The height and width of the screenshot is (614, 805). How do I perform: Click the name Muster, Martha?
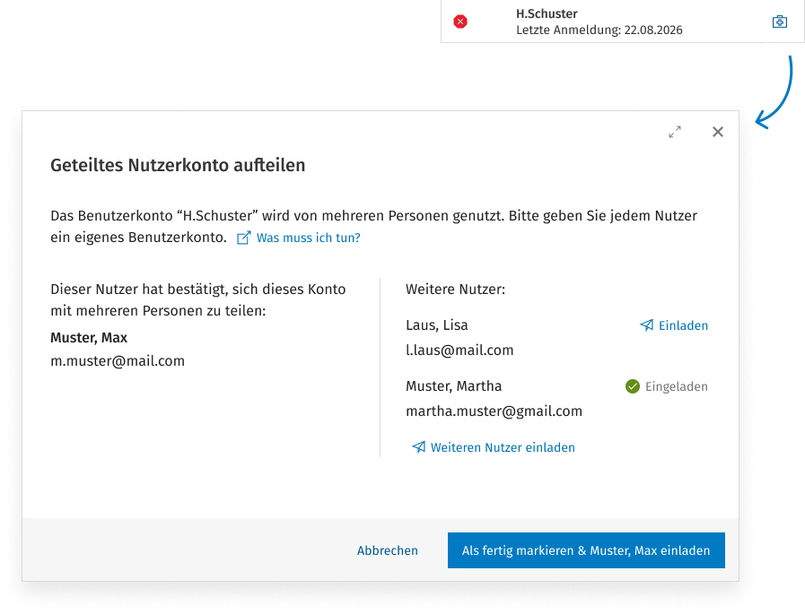454,386
